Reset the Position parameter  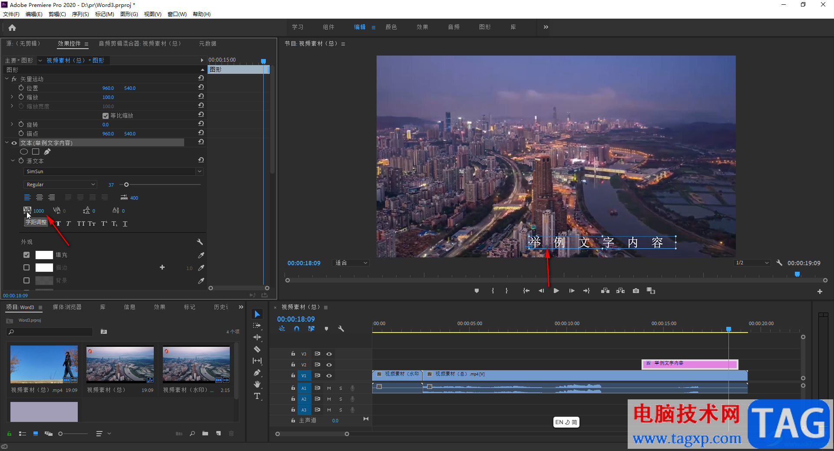(201, 88)
